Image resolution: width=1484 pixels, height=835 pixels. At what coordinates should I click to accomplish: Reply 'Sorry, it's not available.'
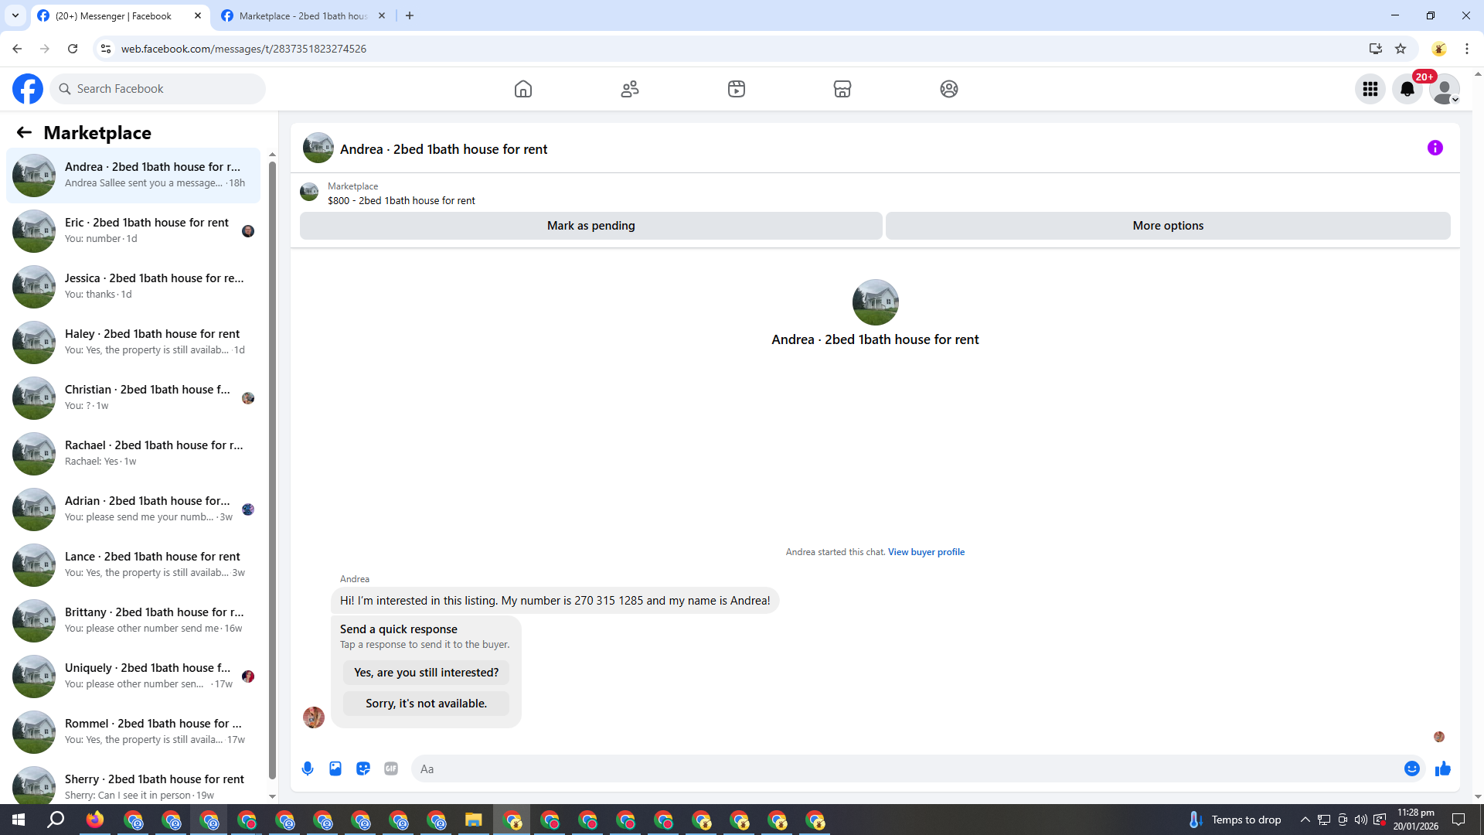coord(427,704)
